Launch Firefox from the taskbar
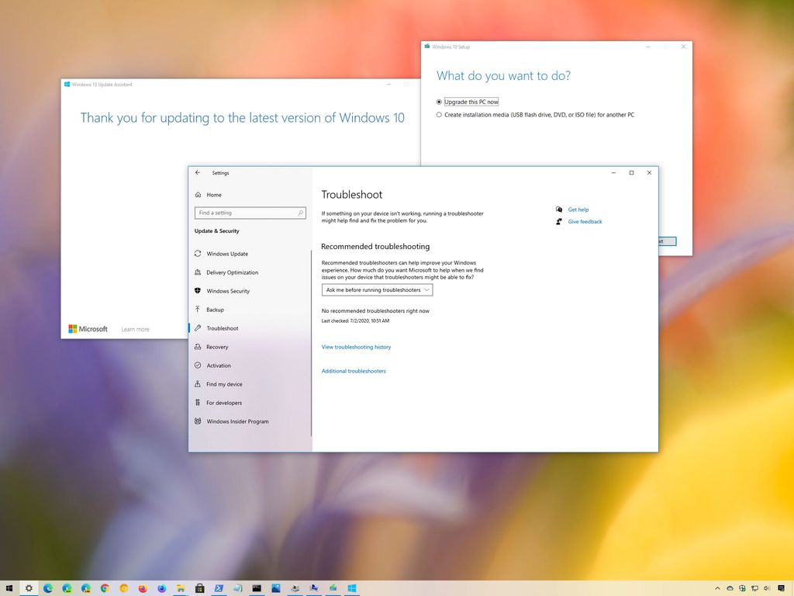 tap(142, 588)
